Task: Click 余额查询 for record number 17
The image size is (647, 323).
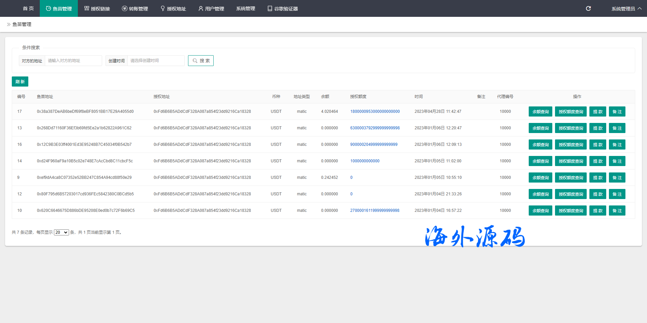Action: [x=540, y=111]
